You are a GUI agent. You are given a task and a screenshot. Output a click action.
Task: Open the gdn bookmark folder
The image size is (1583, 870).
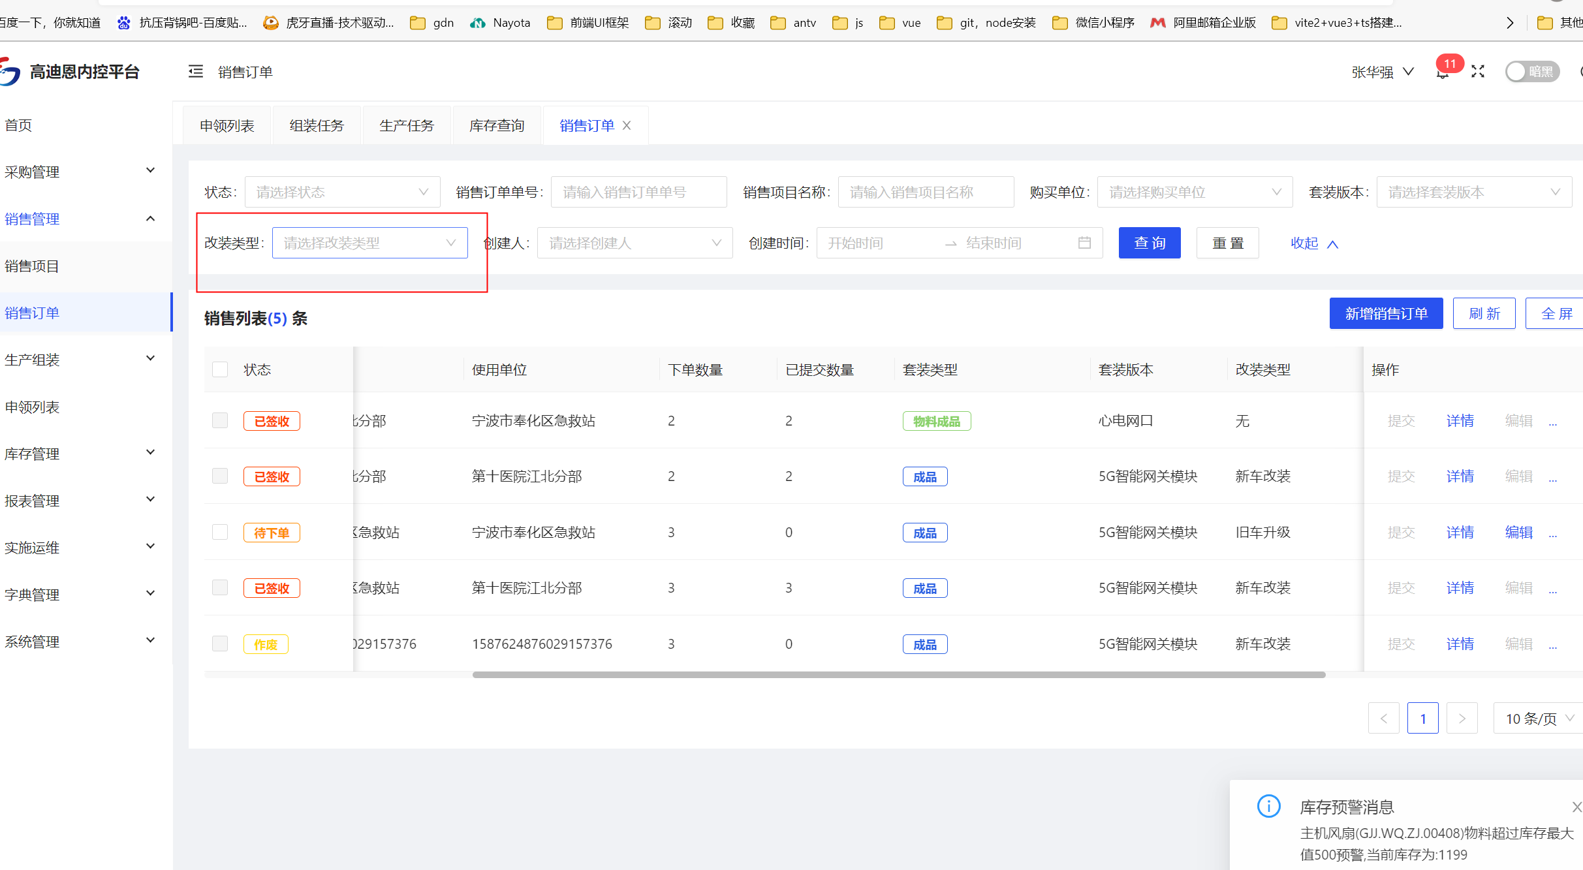pyautogui.click(x=432, y=23)
